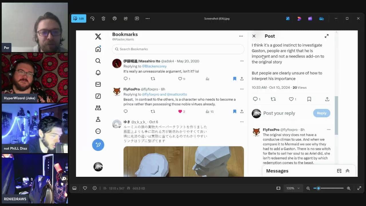The width and height of the screenshot is (366, 206).
Task: Rotate the image using the rotate icon
Action: 92,19
